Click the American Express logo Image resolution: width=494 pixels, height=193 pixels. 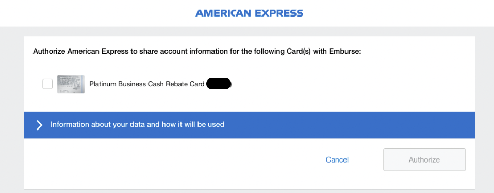(x=249, y=13)
